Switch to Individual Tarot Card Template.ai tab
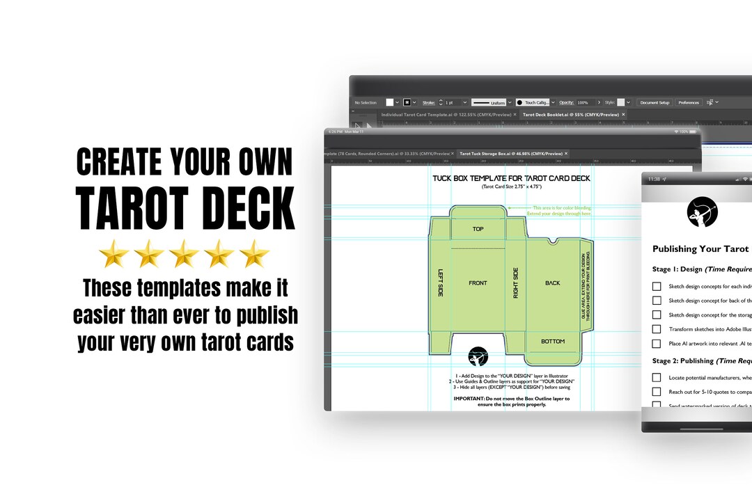752x501 pixels. 446,115
